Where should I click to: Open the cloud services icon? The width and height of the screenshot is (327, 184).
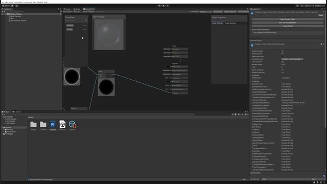12,6
